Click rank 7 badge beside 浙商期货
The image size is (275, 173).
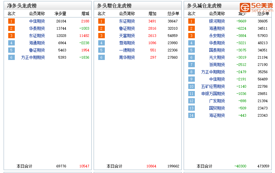(x=191, y=65)
